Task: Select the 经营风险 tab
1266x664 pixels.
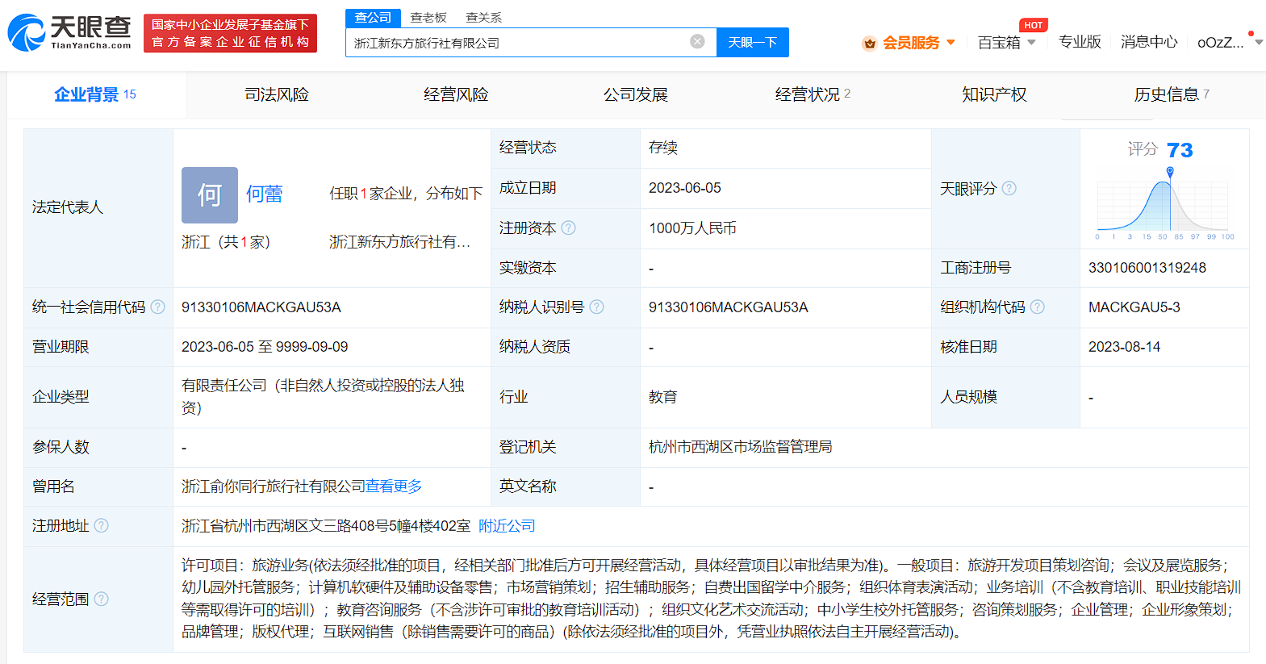Action: 456,94
